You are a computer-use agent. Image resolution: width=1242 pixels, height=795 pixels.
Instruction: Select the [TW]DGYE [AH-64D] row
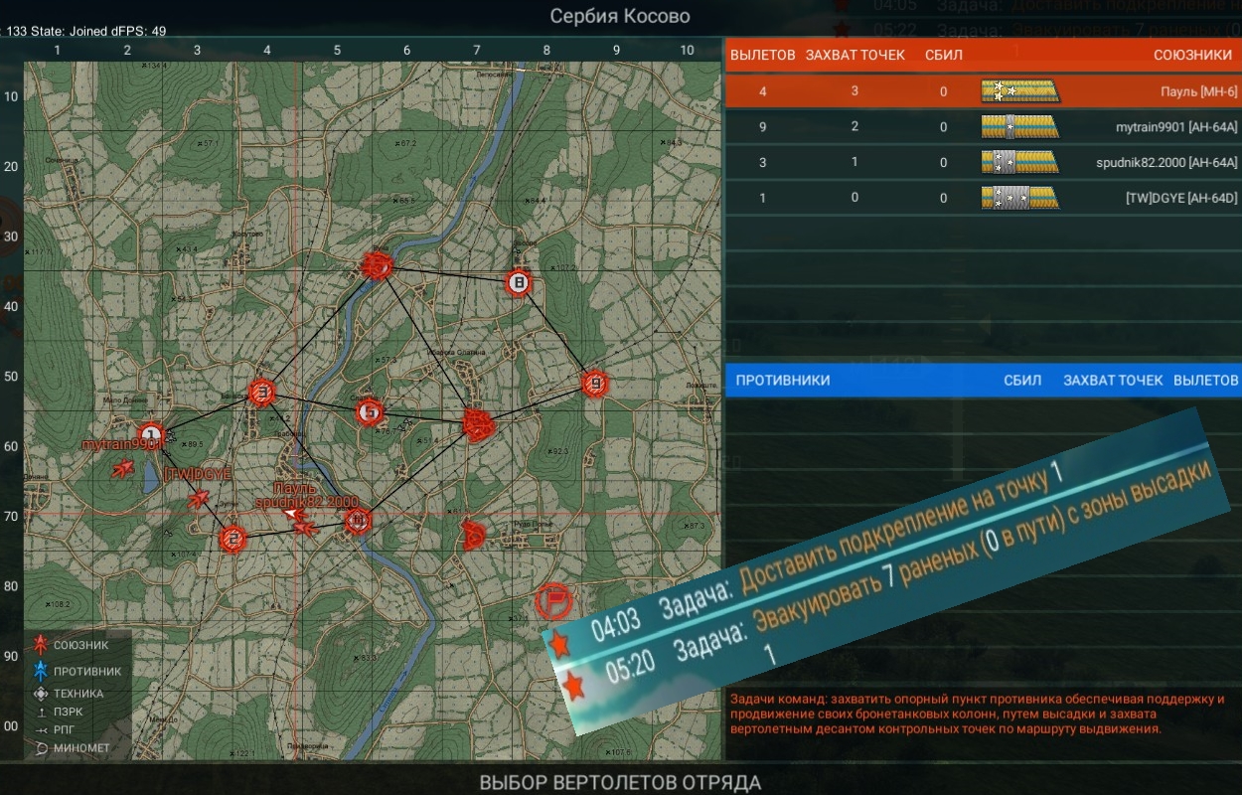(x=984, y=198)
